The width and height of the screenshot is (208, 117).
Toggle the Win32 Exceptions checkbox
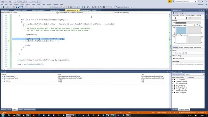175,92
